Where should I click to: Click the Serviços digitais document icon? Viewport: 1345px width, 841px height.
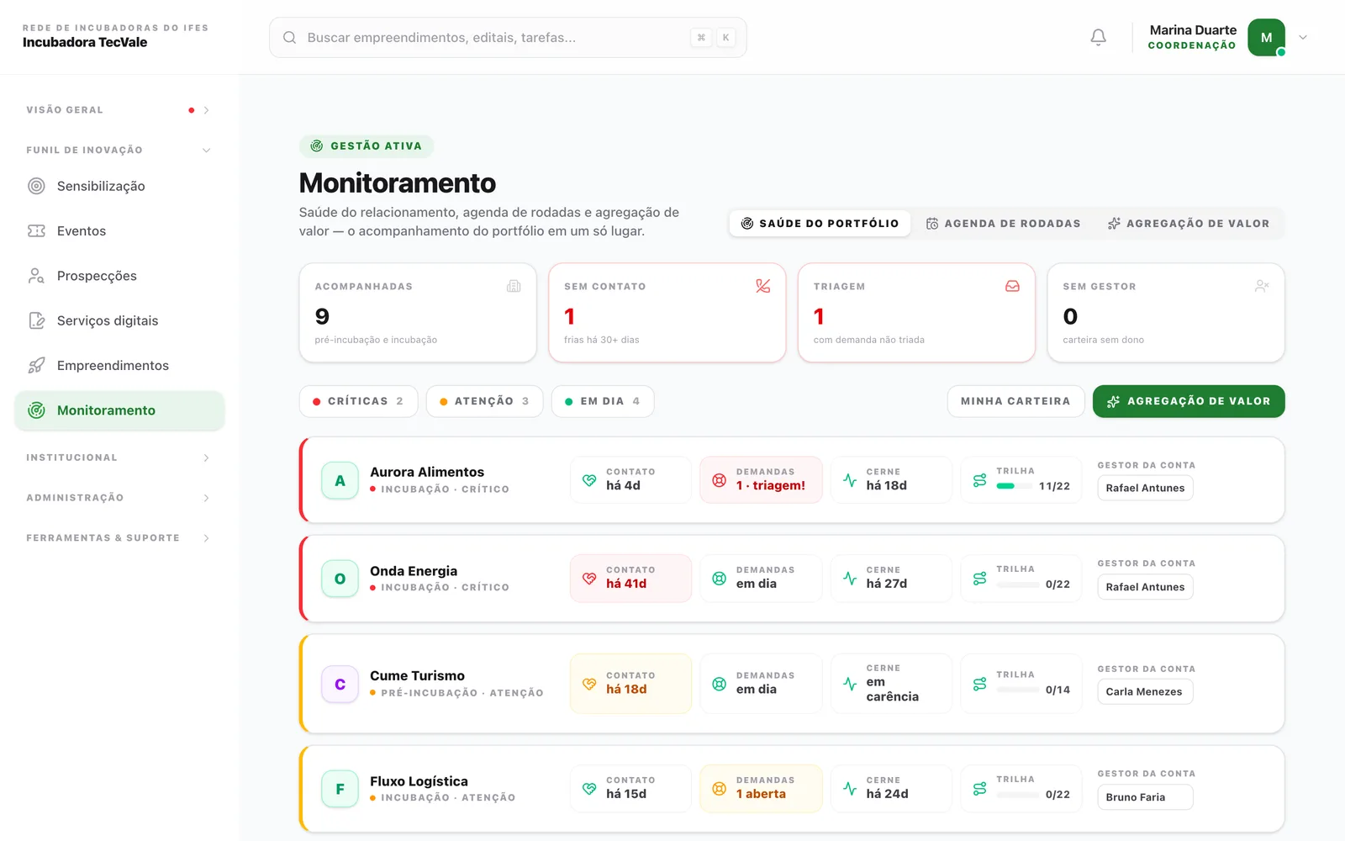pos(36,320)
